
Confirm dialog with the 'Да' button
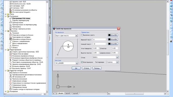click(x=76, y=68)
